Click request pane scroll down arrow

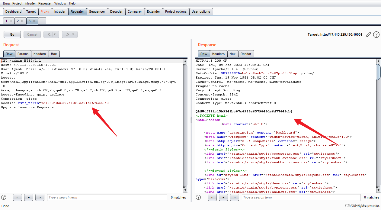pyautogui.click(x=185, y=190)
